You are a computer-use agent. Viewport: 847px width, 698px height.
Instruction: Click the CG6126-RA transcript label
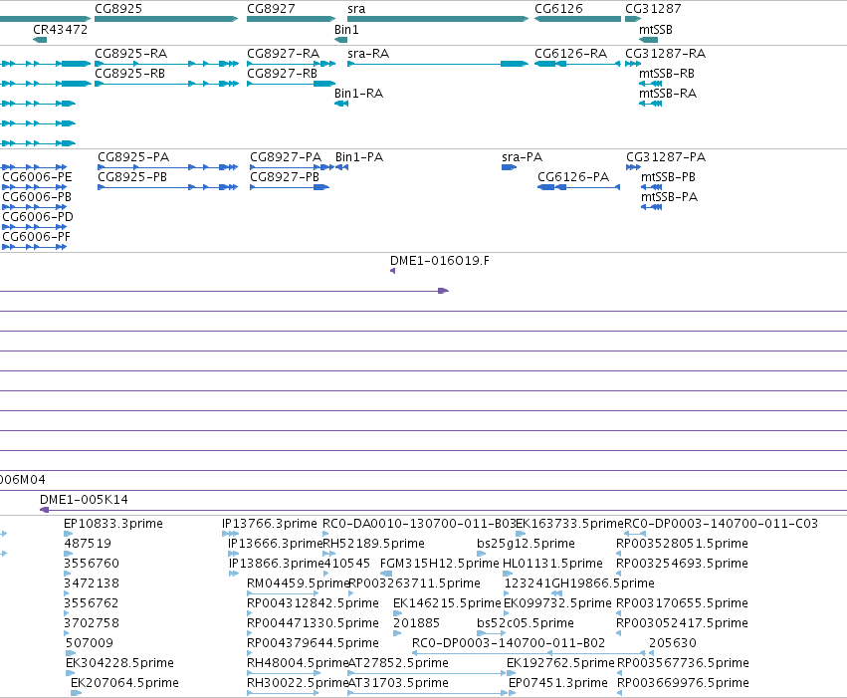click(x=571, y=54)
